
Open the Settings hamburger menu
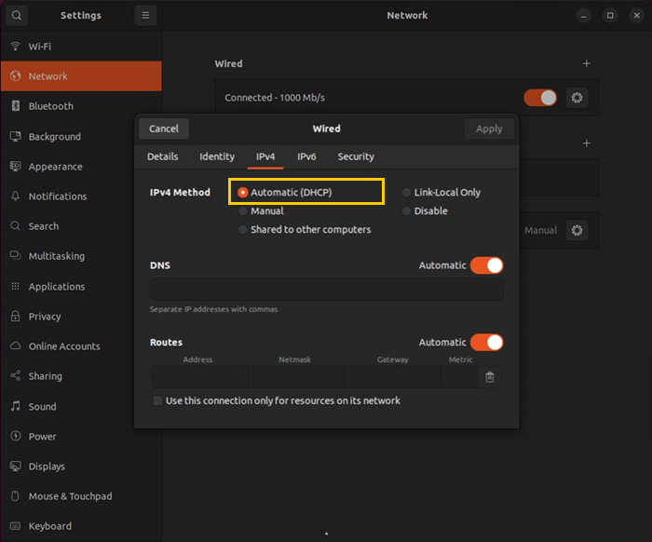[x=145, y=16]
